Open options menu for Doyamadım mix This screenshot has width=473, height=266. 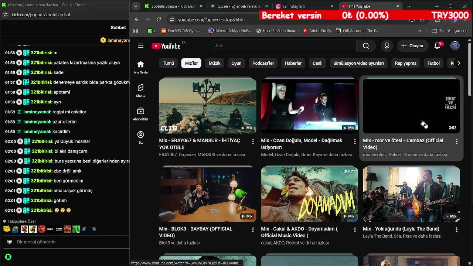click(355, 230)
